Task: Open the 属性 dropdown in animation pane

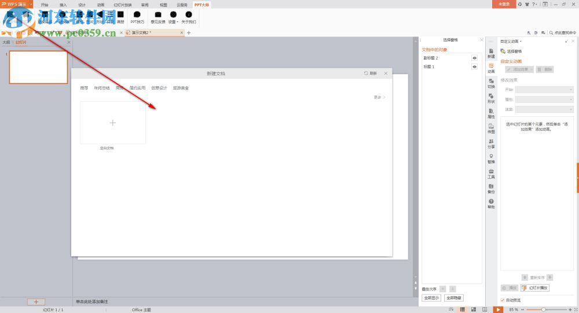Action: (x=544, y=100)
